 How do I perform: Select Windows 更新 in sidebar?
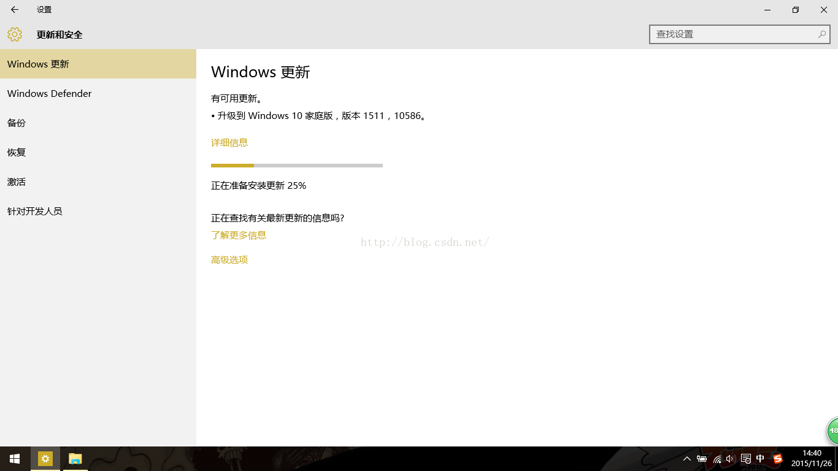coord(98,64)
